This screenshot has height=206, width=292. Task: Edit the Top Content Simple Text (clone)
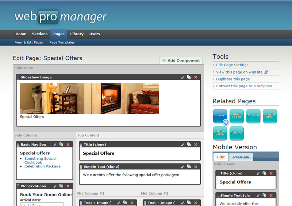(183, 167)
